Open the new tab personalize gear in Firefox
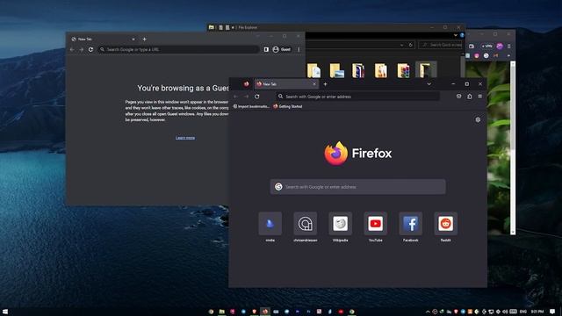Screen dimensions: 562x316 click(478, 119)
